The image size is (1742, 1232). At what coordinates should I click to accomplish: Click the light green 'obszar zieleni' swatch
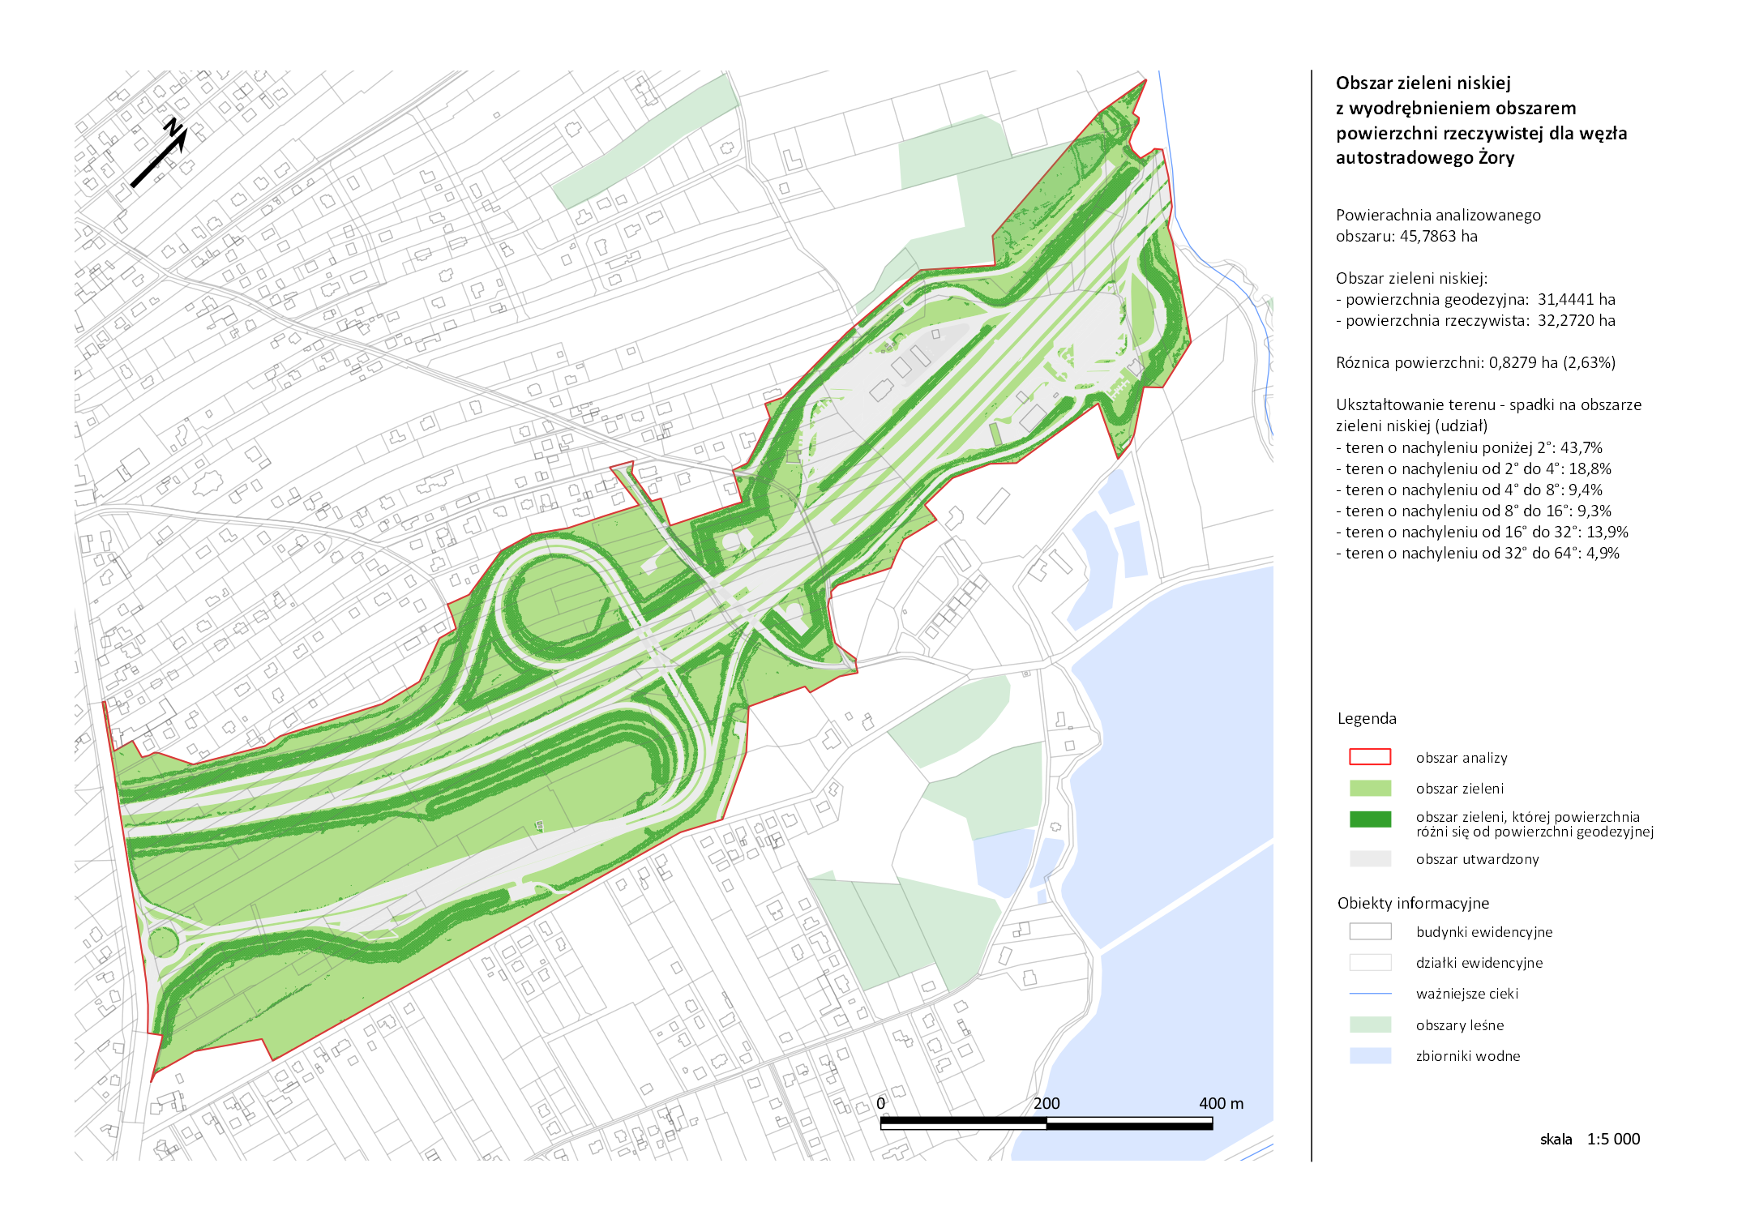[x=1369, y=788]
